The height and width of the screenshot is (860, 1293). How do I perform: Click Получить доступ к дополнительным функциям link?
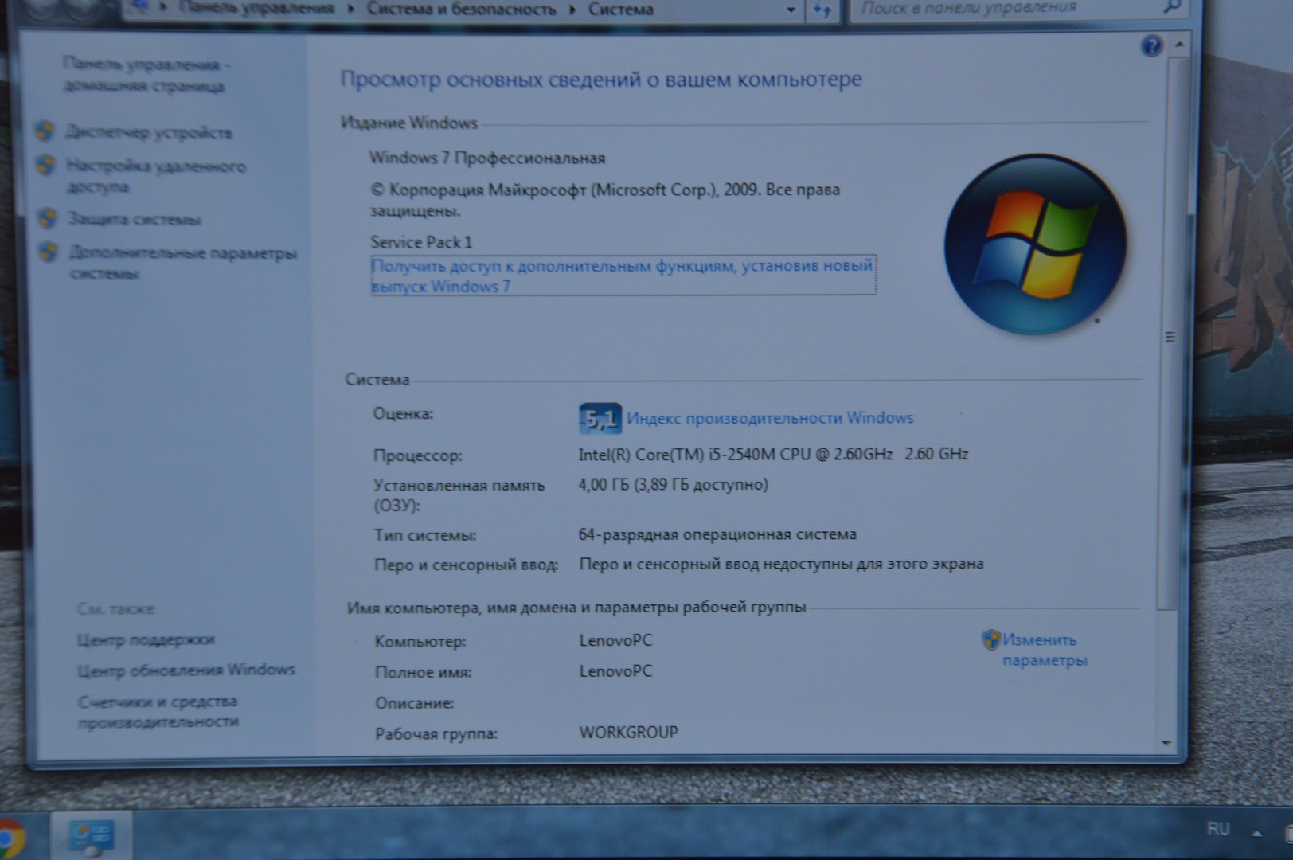[623, 276]
